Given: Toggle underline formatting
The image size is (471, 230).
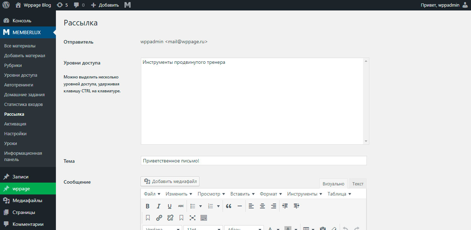Looking at the screenshot, I should [169, 206].
